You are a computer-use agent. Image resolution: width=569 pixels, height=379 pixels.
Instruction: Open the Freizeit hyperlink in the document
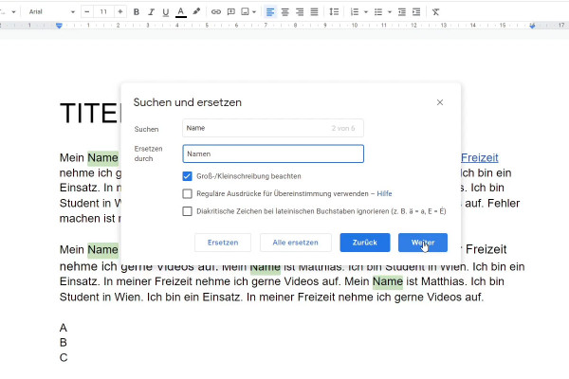[x=479, y=158]
